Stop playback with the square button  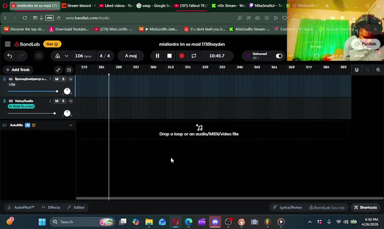169,56
